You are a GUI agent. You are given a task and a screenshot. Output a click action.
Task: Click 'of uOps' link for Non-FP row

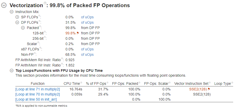point(87,54)
